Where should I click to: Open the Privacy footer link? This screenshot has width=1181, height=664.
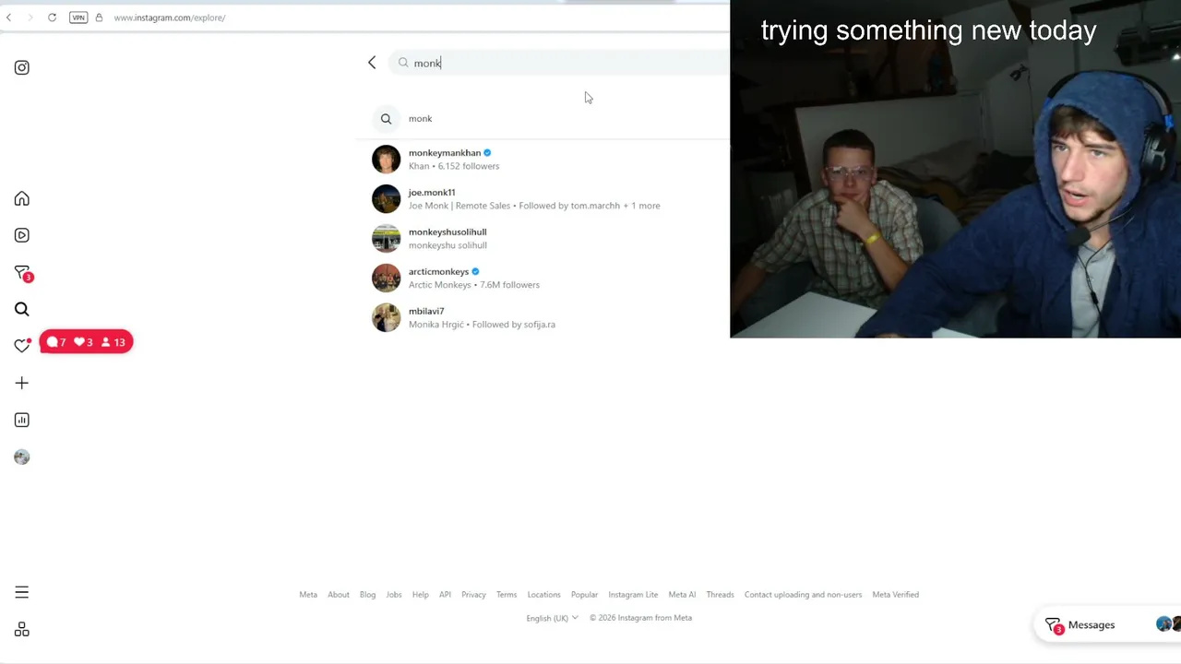click(473, 595)
